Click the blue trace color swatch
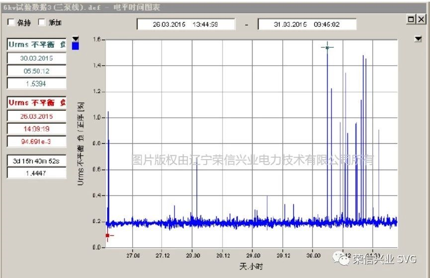Image resolution: width=430 pixels, height=278 pixels. [75, 46]
